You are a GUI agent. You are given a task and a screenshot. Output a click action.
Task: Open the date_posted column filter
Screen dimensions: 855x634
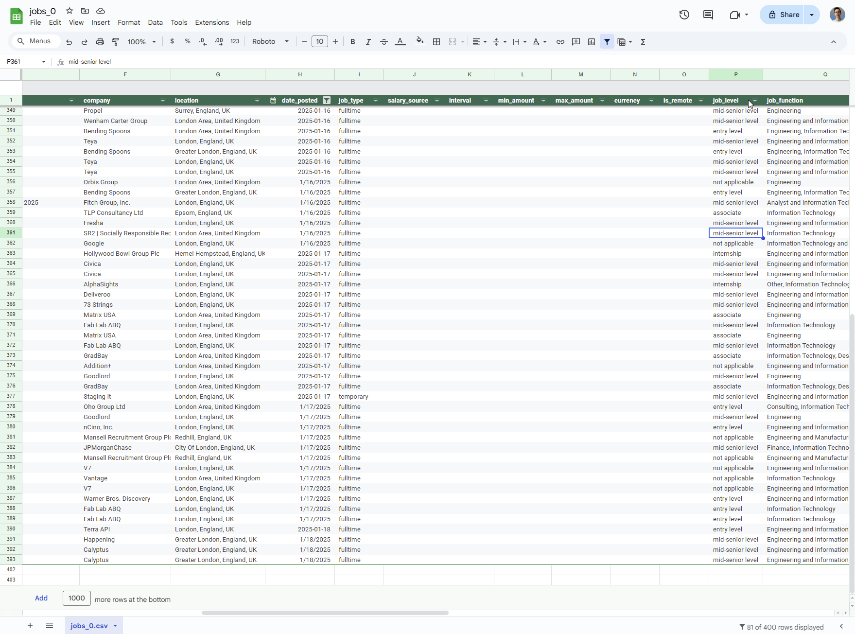327,101
